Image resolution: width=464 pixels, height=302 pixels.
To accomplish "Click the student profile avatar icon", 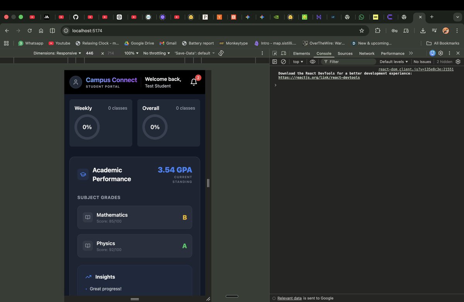I will pos(76,82).
